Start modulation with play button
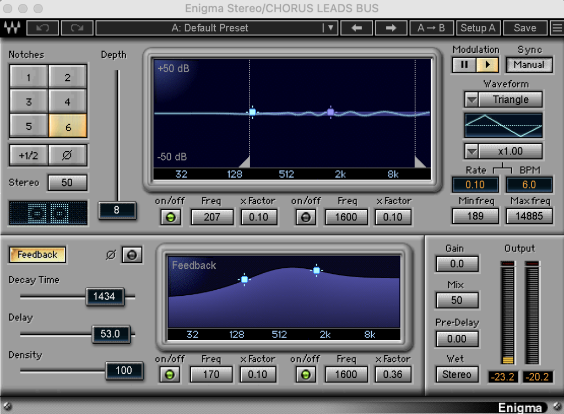Image resolution: width=564 pixels, height=414 pixels. click(x=488, y=65)
